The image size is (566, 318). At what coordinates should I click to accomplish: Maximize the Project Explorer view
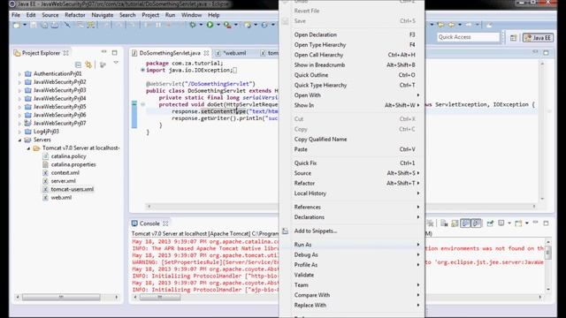(x=114, y=53)
